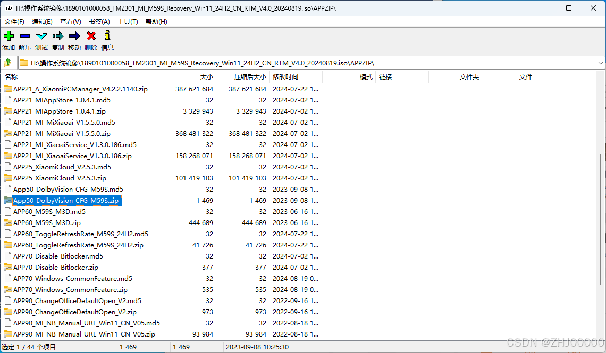Click file icon of APP21_MI_XiaoaiService_V1.3.0.186.md5

[8, 145]
